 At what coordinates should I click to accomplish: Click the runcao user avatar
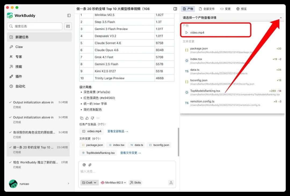click(13, 184)
